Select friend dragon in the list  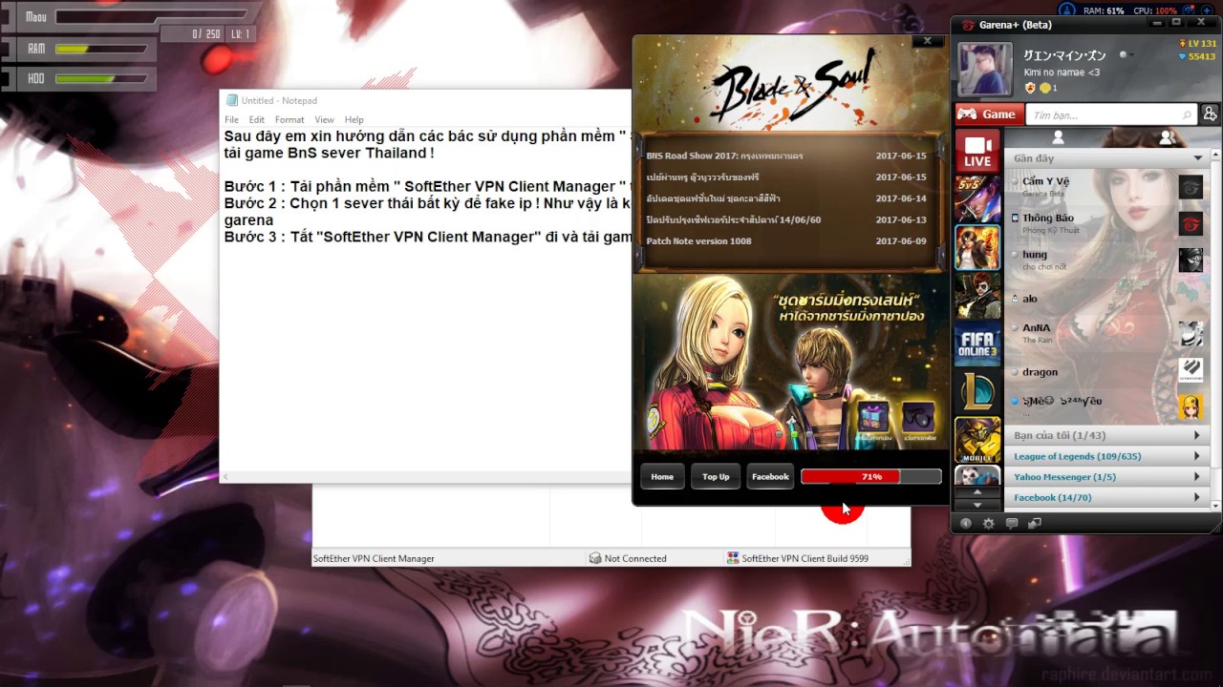[1105, 372]
